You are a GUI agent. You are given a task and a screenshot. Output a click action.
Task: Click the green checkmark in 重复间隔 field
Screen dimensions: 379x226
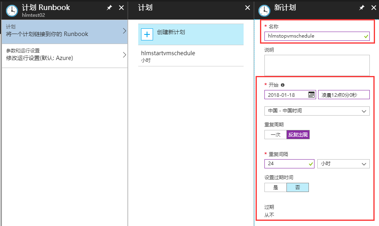tap(311, 164)
